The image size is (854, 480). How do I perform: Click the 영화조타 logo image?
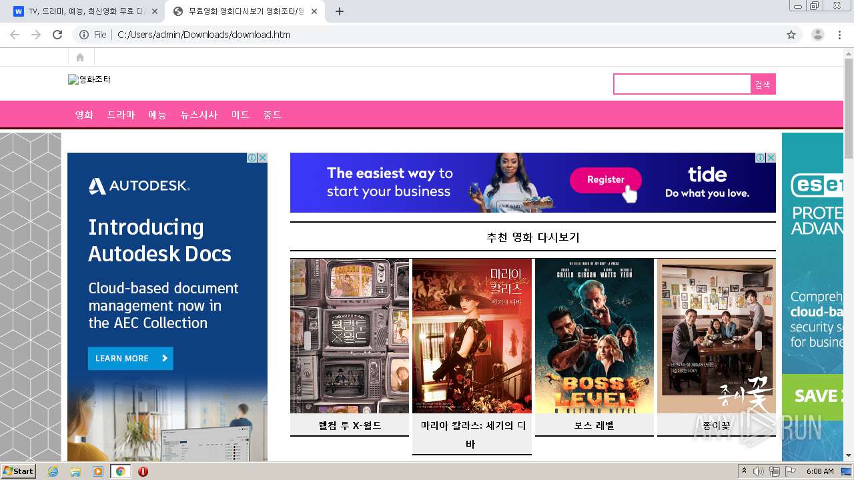(x=89, y=79)
